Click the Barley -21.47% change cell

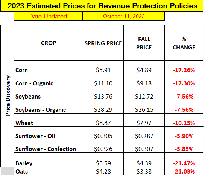[x=184, y=160]
